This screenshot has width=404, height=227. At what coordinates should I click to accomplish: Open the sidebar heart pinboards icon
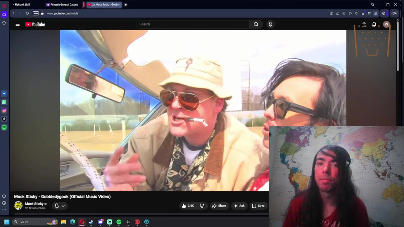click(4, 196)
